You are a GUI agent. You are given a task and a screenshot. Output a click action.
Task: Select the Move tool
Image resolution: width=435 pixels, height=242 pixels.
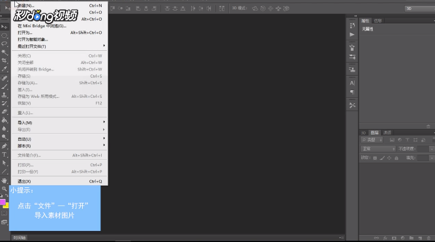[4, 27]
